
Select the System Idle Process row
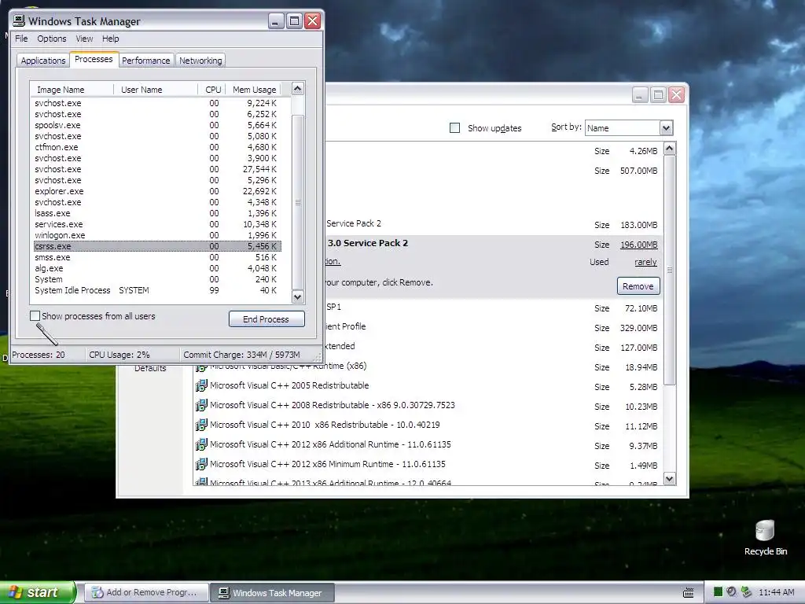(157, 291)
